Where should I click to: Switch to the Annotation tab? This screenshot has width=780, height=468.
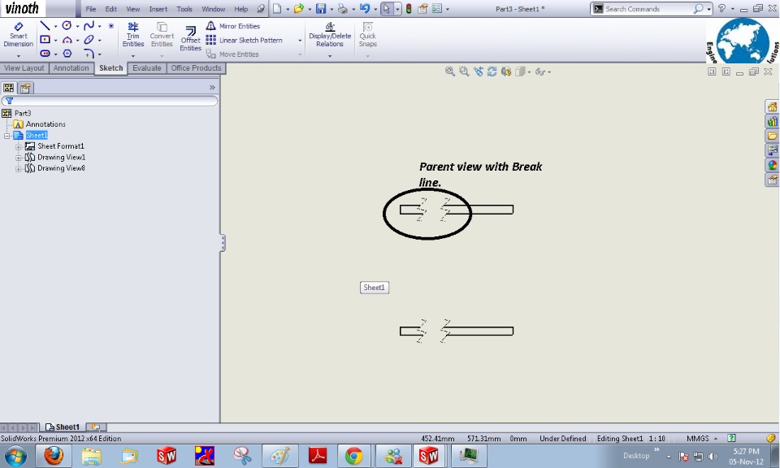71,68
